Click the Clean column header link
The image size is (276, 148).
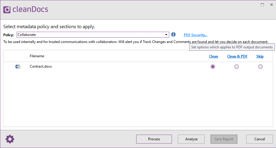point(214,56)
